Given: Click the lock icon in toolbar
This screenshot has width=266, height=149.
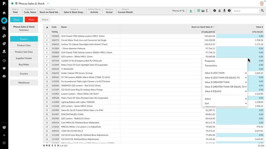Looking at the screenshot, I should 220,11.
